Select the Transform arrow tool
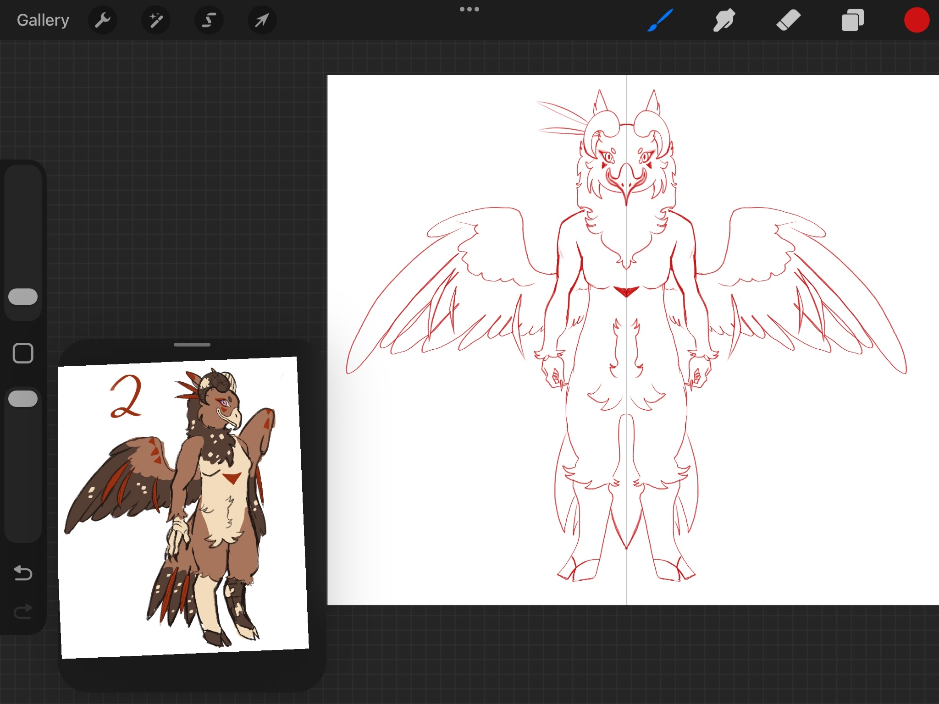This screenshot has height=704, width=939. [x=261, y=20]
